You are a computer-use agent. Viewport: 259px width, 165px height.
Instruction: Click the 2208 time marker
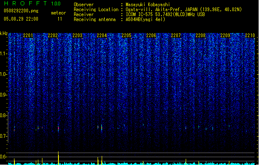pyautogui.click(x=201, y=35)
